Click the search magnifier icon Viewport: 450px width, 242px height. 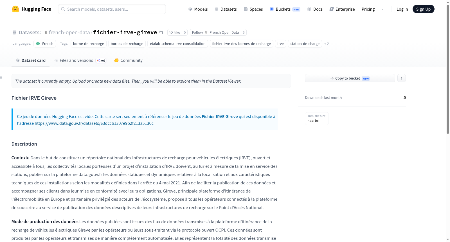click(x=63, y=9)
